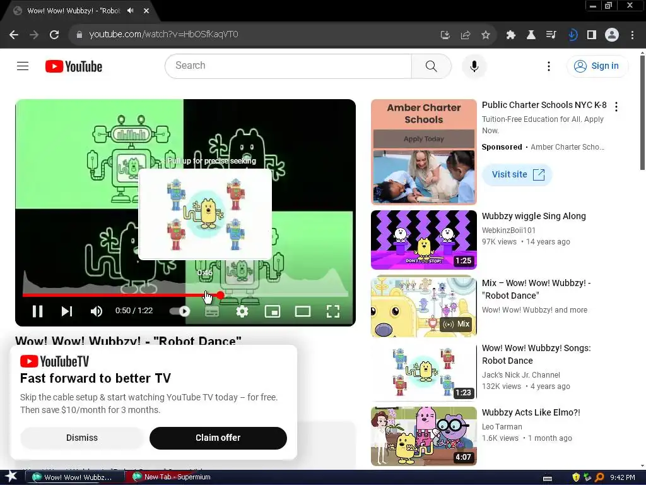Screen dimensions: 646x485
Task: Pause the video with the pause button
Action: pyautogui.click(x=37, y=311)
